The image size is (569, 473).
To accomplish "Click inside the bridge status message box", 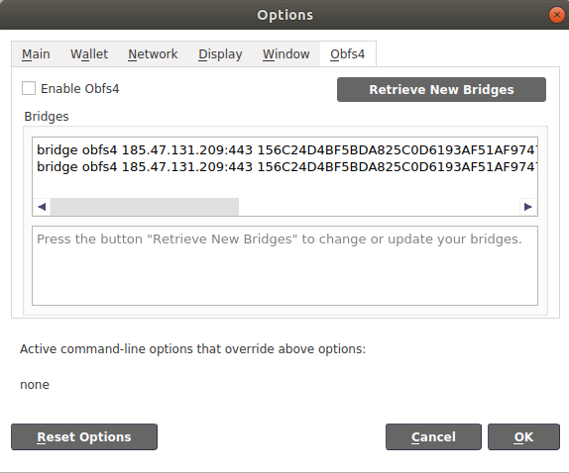I will (284, 266).
